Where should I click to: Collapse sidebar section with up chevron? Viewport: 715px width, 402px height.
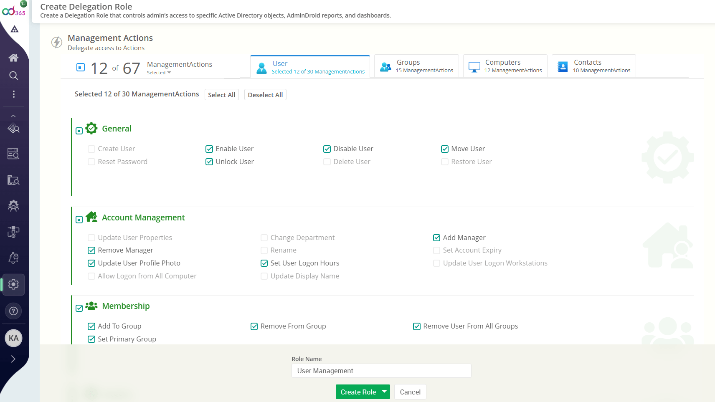[x=13, y=116]
